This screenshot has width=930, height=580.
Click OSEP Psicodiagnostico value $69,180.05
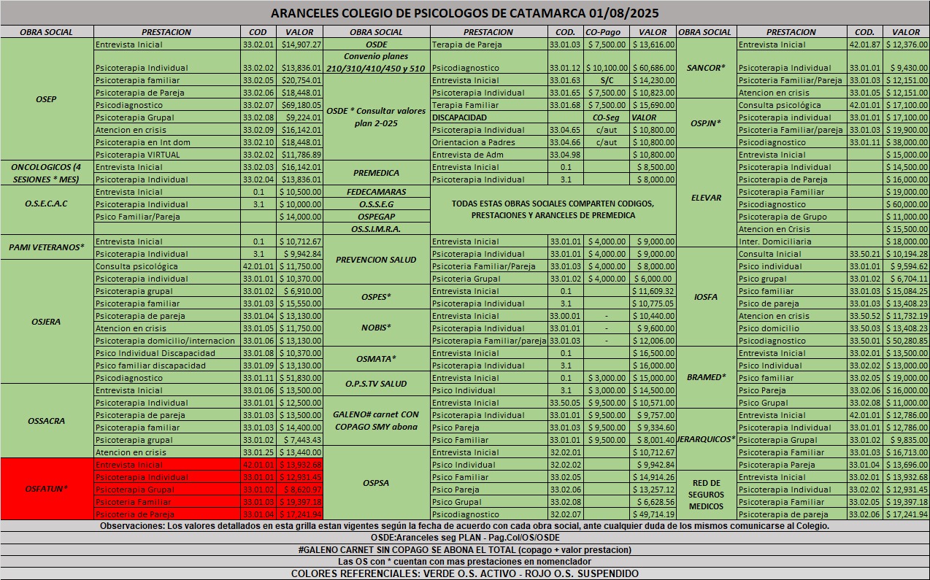(300, 105)
